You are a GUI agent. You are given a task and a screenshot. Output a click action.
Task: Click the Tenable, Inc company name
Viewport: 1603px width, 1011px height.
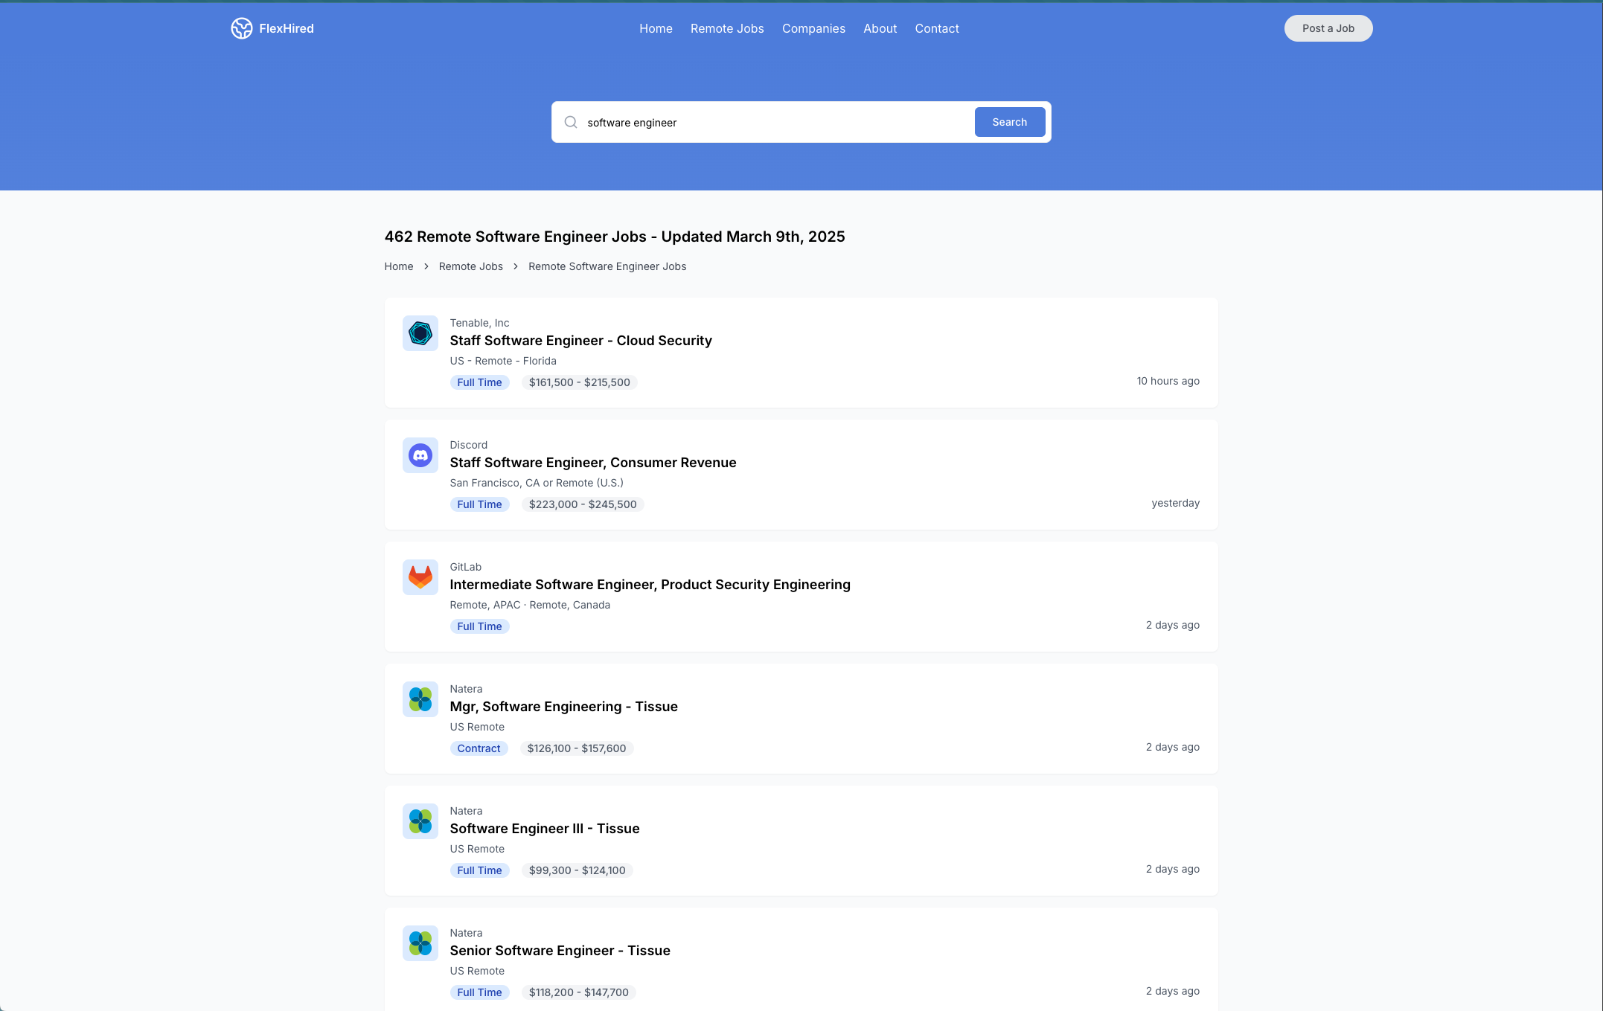tap(480, 323)
